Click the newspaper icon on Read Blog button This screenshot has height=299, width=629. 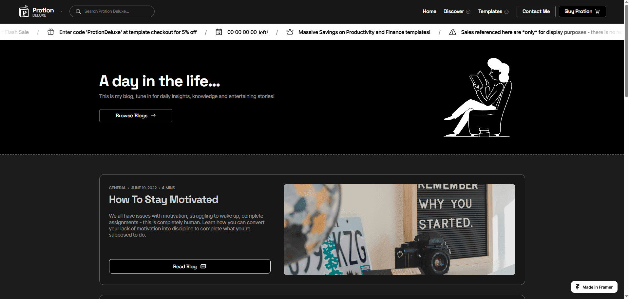(203, 266)
